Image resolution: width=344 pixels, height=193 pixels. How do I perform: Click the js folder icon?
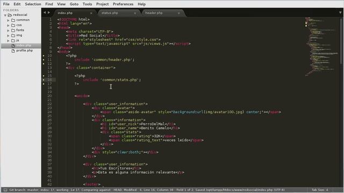point(13,41)
